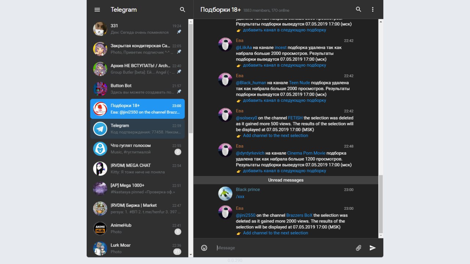Click the Lurk Moar avatar
The height and width of the screenshot is (264, 470).
pyautogui.click(x=100, y=248)
